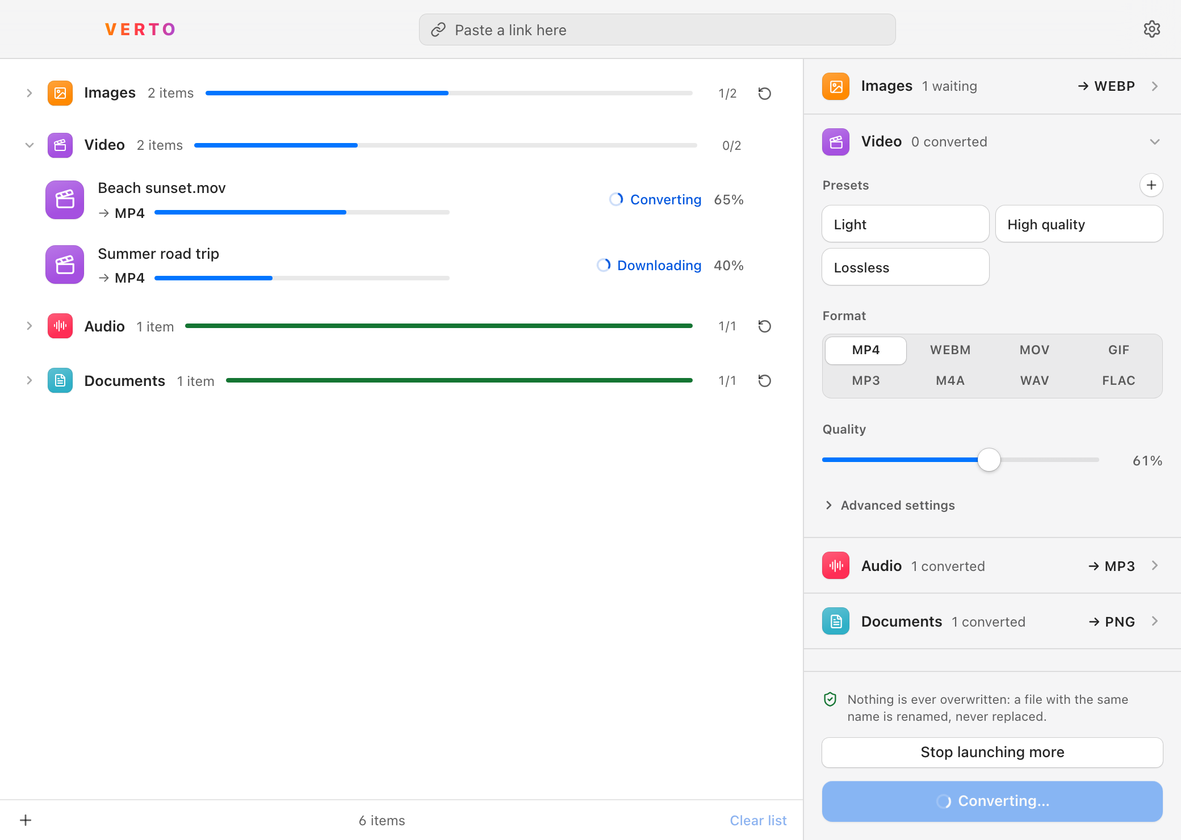1181x840 pixels.
Task: Click the 6 items count in footer
Action: 382,821
